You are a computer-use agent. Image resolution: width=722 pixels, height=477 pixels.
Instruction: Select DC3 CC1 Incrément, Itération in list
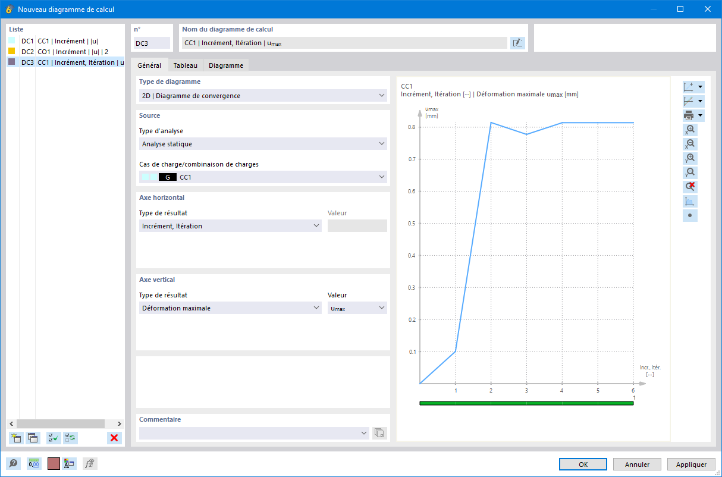point(65,62)
